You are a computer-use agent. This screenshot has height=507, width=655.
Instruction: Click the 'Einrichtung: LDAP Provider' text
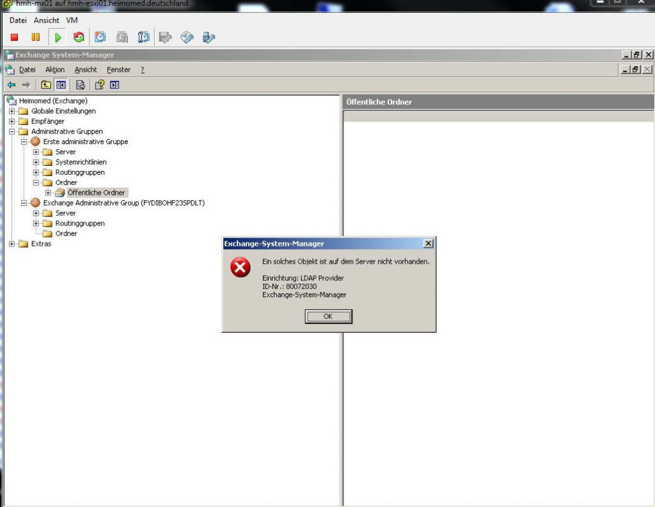(x=303, y=278)
